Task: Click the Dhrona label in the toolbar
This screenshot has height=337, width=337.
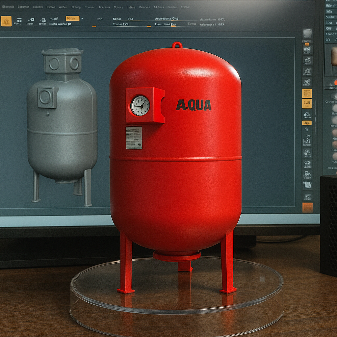Action: [x=192, y=24]
